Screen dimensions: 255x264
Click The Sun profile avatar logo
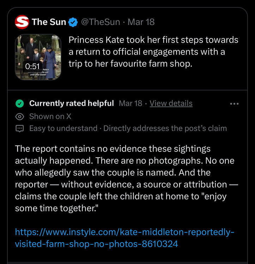(x=22, y=22)
